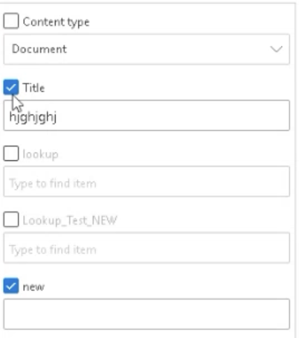The image size is (299, 338).
Task: Click on the hjghjghj text
Action: (33, 117)
